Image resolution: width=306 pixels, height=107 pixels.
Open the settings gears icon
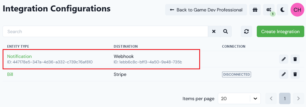point(269,10)
